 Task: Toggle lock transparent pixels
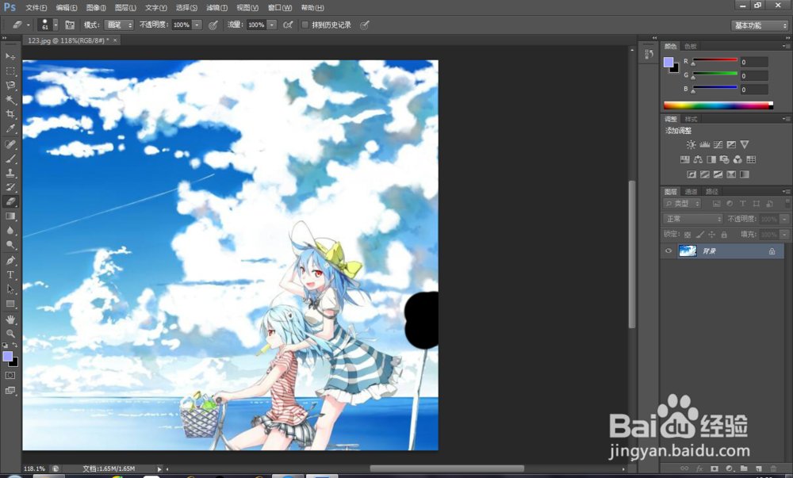click(688, 235)
